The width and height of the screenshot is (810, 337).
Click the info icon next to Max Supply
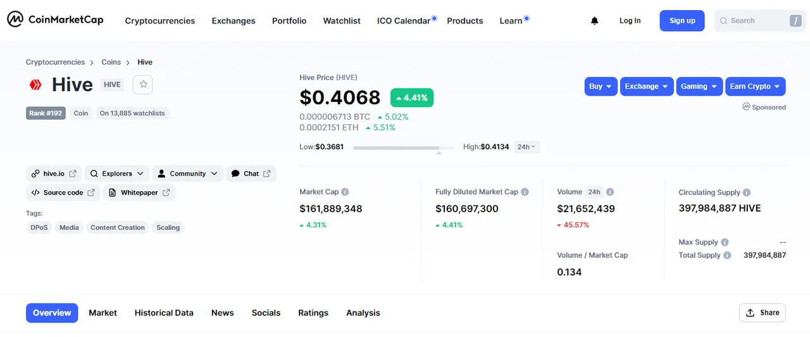(x=725, y=242)
